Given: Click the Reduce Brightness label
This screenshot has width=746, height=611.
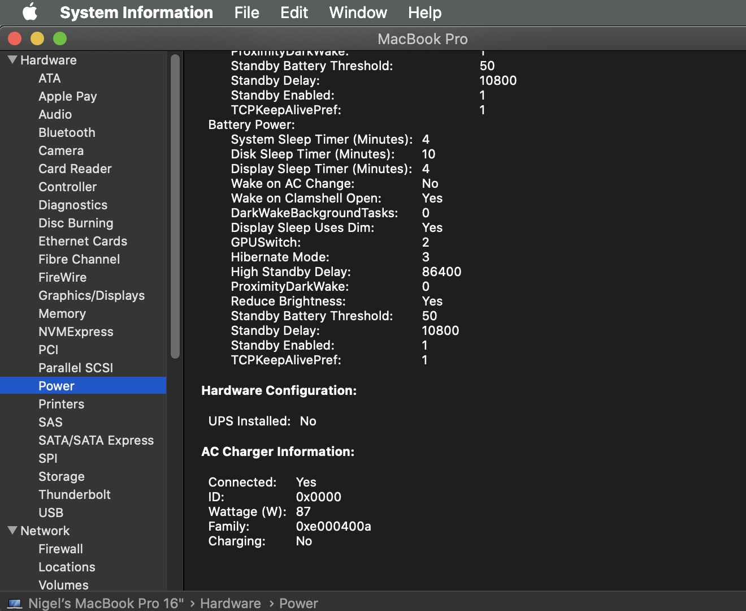Looking at the screenshot, I should pos(288,301).
